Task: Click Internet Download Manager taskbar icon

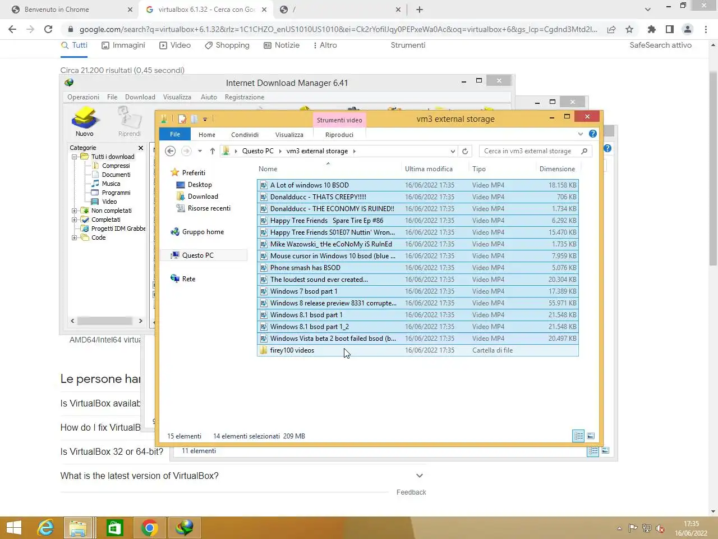Action: [185, 528]
